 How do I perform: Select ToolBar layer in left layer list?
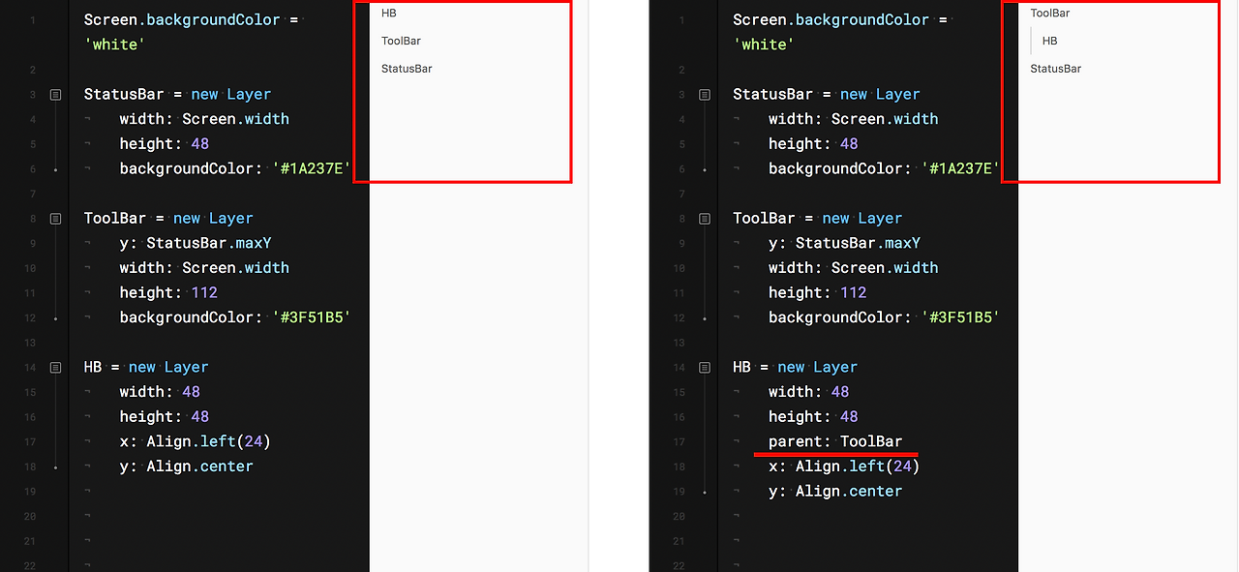pyautogui.click(x=401, y=41)
